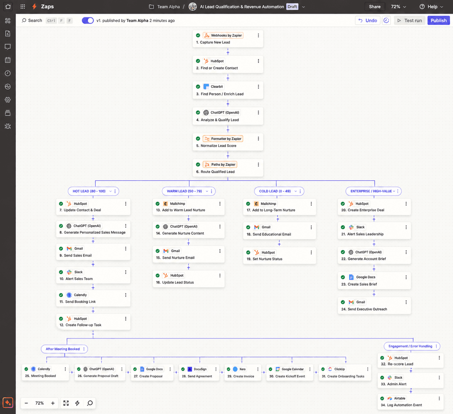Click the Zap title AI Lead Qualification
Screen dimensions: 453x414
click(x=242, y=7)
